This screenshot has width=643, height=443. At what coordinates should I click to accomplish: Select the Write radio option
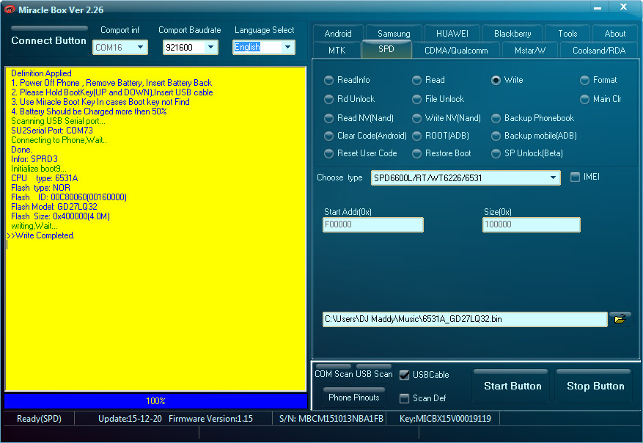(507, 80)
